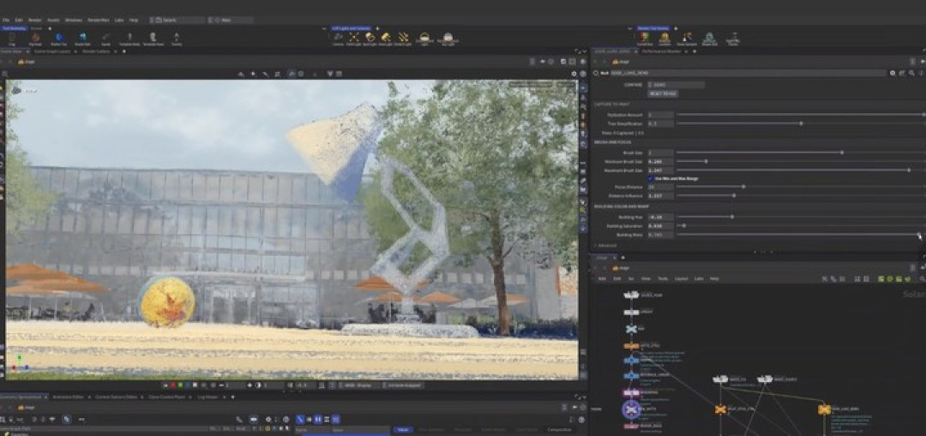Open the viewport display options gear icon
Image resolution: width=926 pixels, height=436 pixels.
tap(574, 74)
